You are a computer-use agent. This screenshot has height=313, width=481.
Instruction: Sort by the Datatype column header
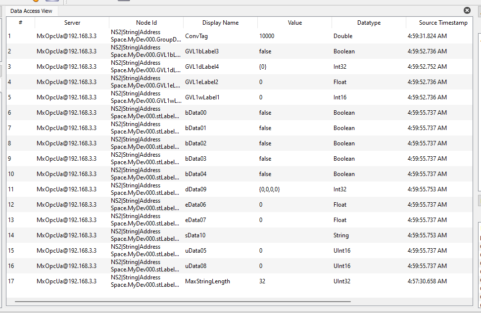(369, 22)
